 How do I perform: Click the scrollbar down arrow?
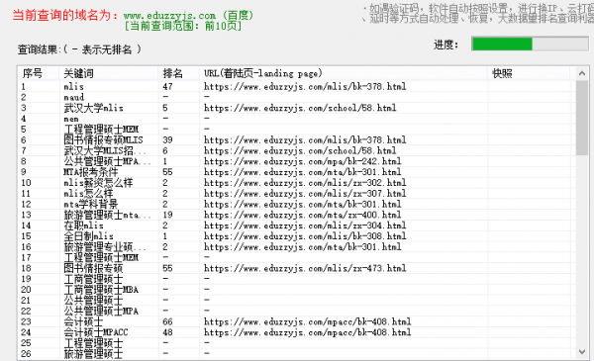pos(582,352)
